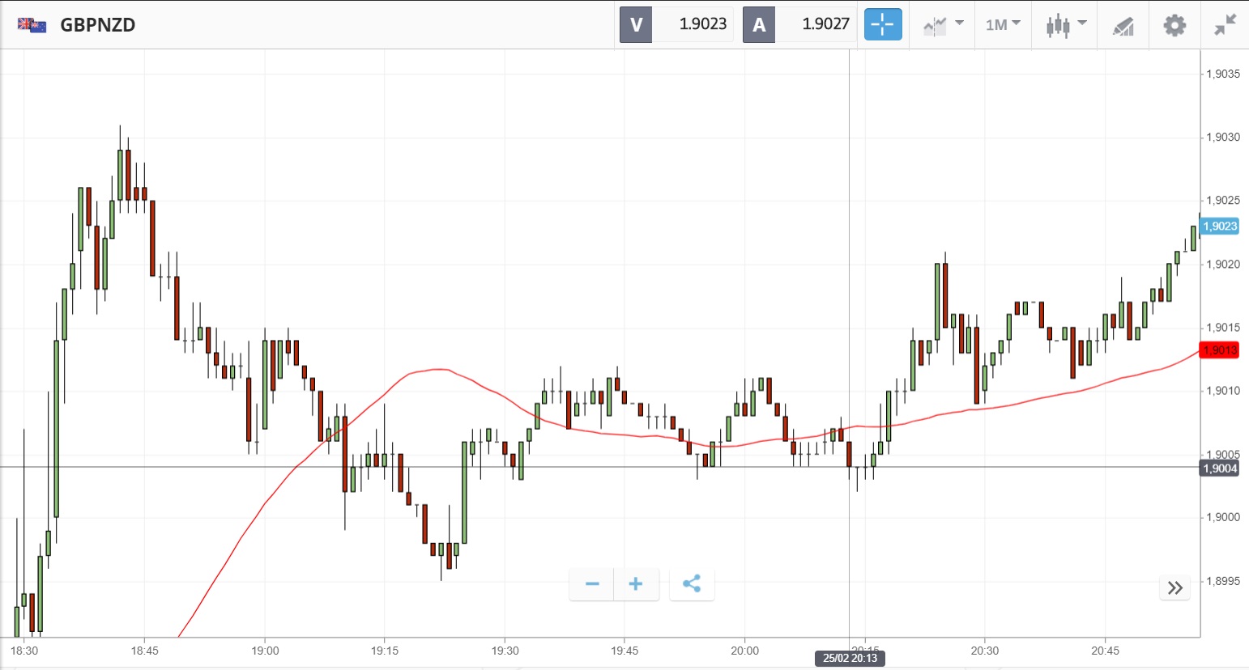1249x670 pixels.
Task: Expand the candlestick chart type dropdown
Action: tap(1065, 25)
